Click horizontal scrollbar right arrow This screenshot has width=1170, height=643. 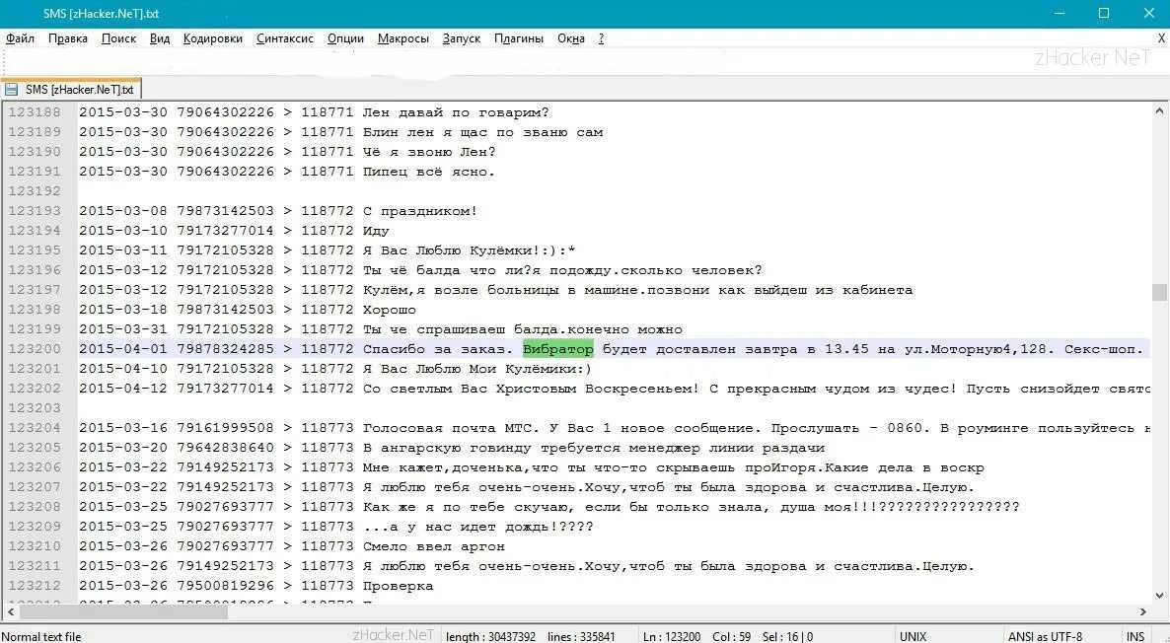[x=1142, y=611]
